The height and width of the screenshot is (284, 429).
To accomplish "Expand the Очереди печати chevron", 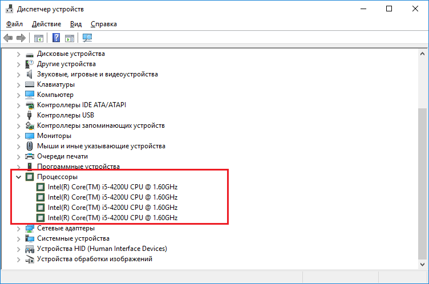I will tap(18, 157).
